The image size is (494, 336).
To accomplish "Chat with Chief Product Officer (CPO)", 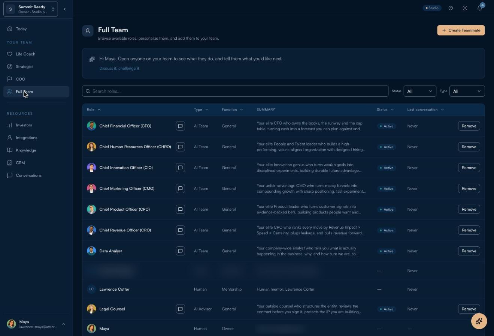I will click(x=180, y=209).
